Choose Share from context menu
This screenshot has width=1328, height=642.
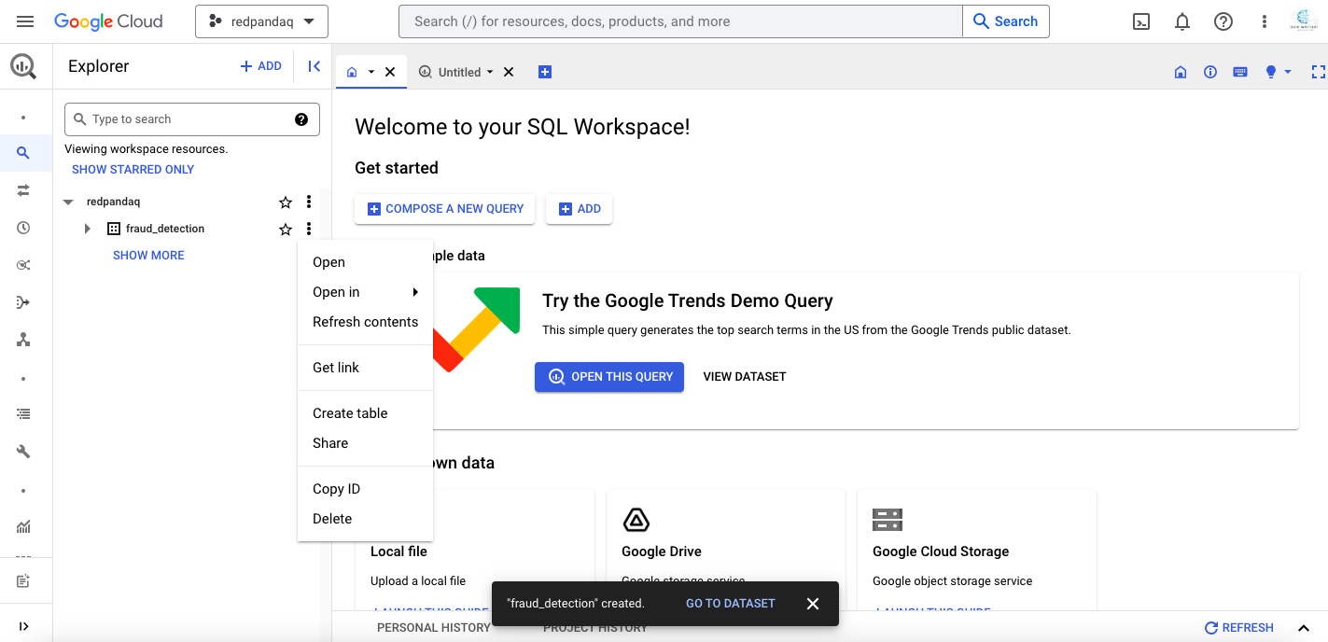click(x=365, y=443)
